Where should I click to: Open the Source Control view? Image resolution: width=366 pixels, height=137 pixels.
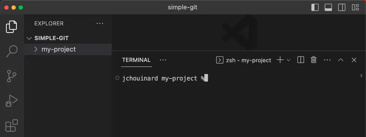[11, 76]
